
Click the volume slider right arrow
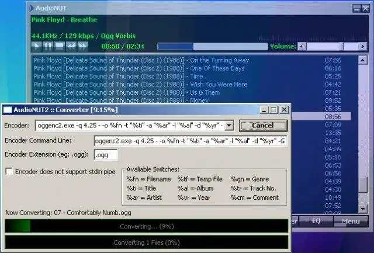363,46
